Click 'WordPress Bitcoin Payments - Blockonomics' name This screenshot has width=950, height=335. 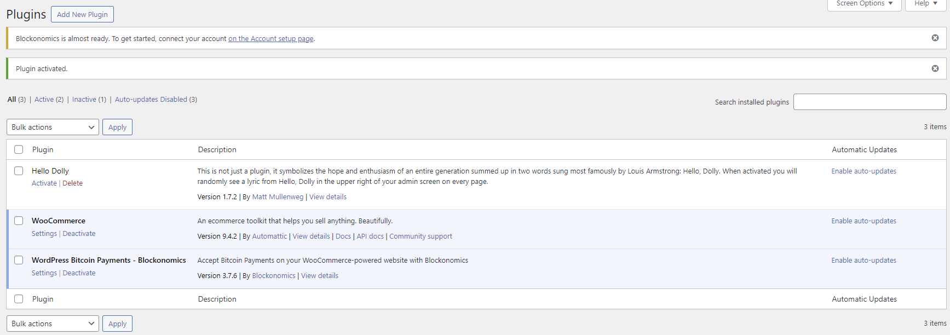pos(109,260)
